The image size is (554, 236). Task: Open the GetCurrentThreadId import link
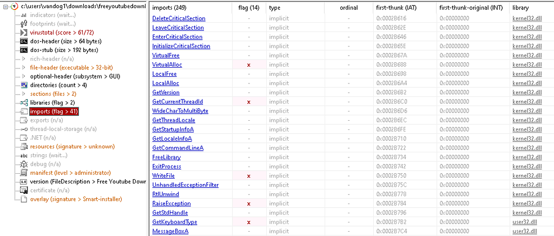[x=177, y=102]
